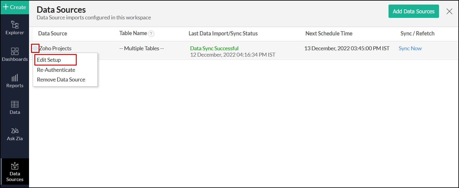This screenshot has width=459, height=188.
Task: Close the Data Sources panel
Action: [x=449, y=12]
